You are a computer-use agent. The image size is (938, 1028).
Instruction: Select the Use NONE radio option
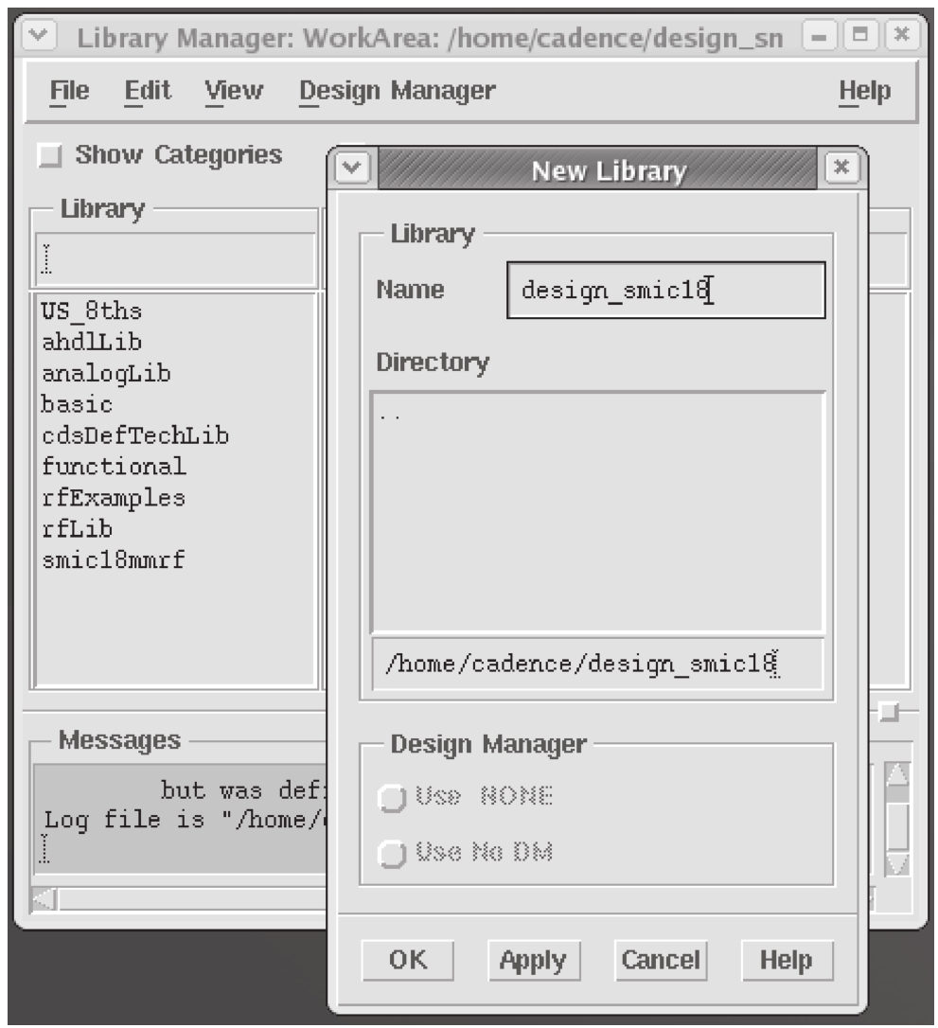pos(390,798)
